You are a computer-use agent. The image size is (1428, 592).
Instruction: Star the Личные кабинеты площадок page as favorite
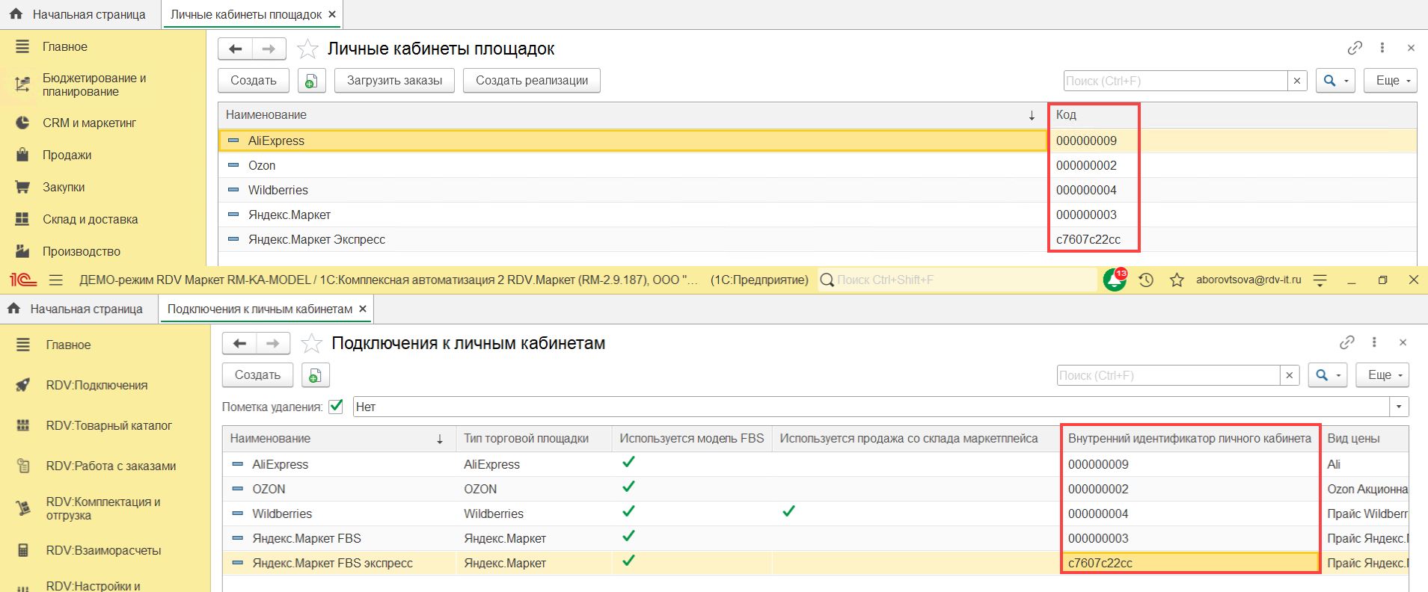pyautogui.click(x=307, y=49)
